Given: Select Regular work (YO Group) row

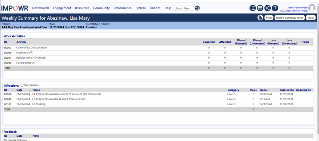Looking at the screenshot, I should point(159,58).
